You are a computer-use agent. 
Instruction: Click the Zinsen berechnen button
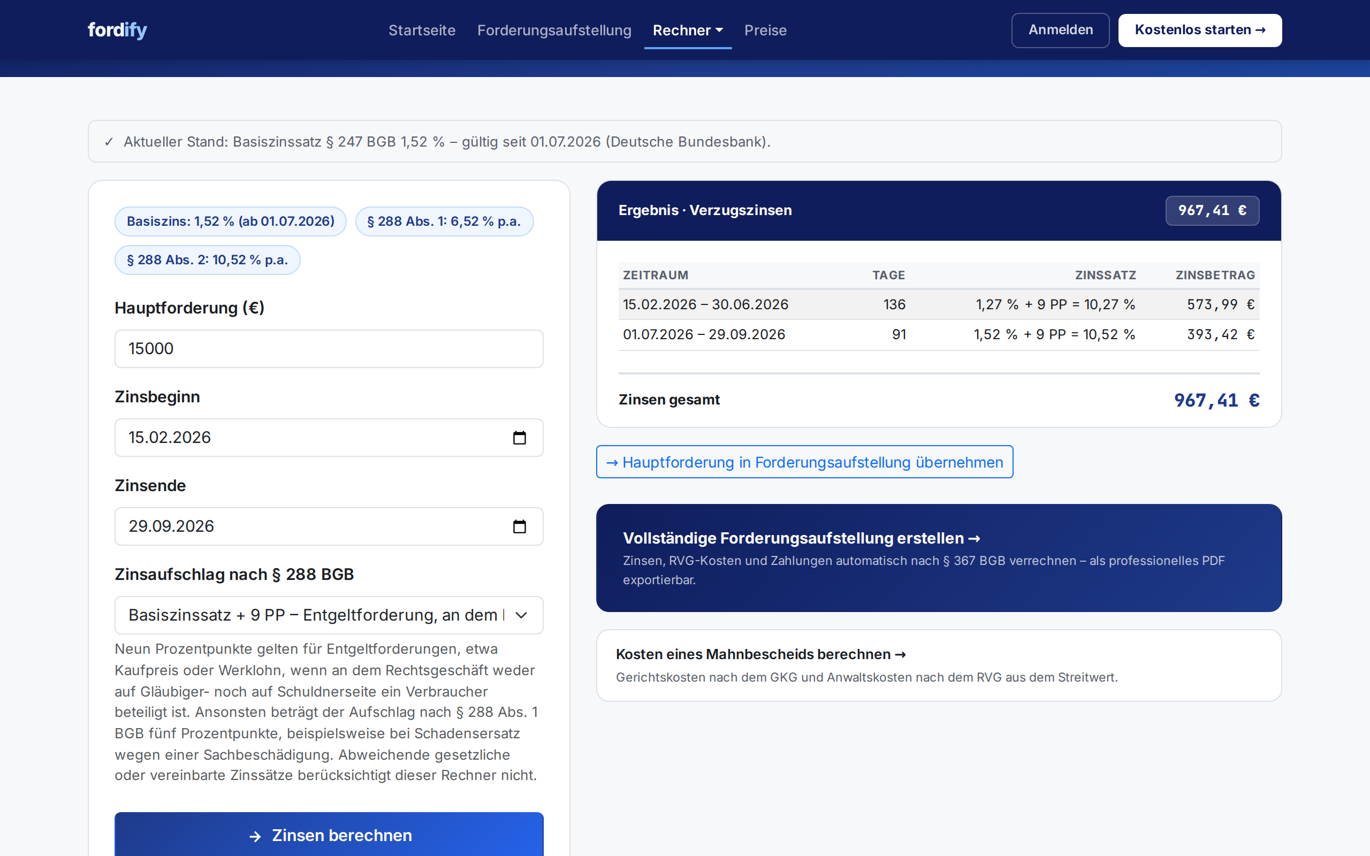[x=329, y=835]
